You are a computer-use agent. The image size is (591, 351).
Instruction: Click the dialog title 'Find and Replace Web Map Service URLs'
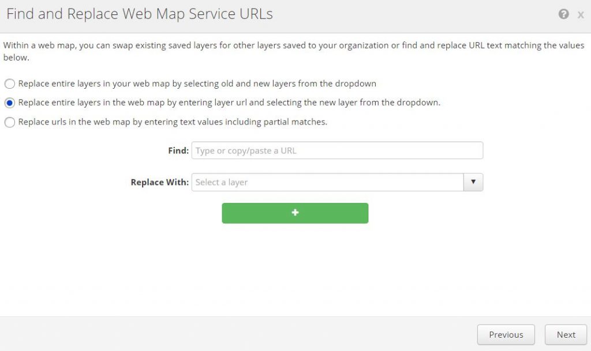click(x=140, y=14)
